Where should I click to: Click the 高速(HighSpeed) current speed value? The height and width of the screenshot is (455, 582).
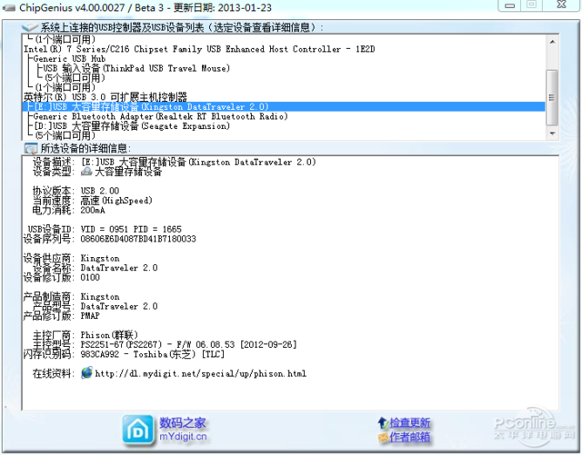116,201
